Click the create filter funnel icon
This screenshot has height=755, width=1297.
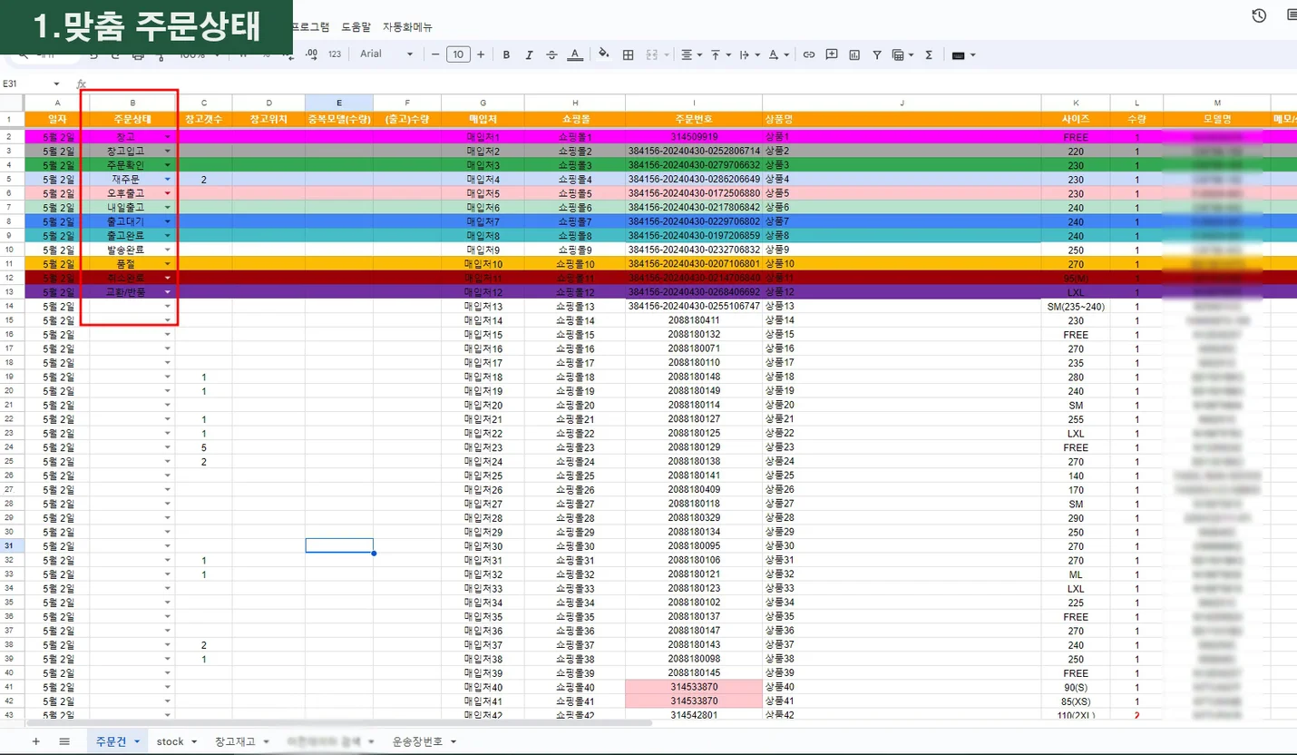tap(877, 54)
